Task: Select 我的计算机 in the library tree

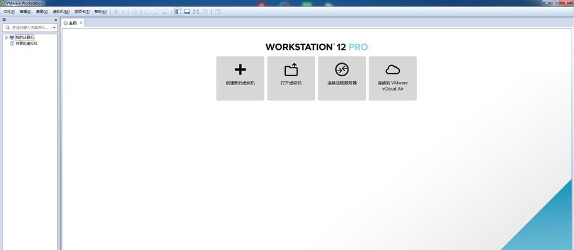Action: [24, 37]
